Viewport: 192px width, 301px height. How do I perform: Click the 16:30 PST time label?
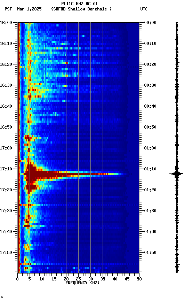[x=6, y=85]
